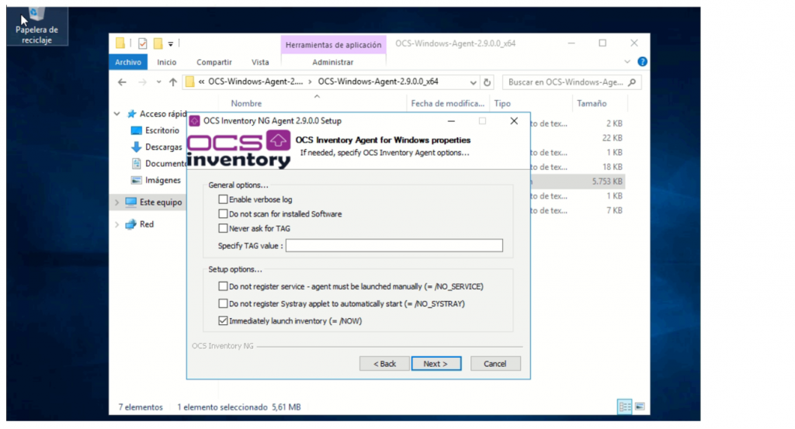795x429 pixels.
Task: Click the Acceso rápido star icon
Action: (132, 114)
